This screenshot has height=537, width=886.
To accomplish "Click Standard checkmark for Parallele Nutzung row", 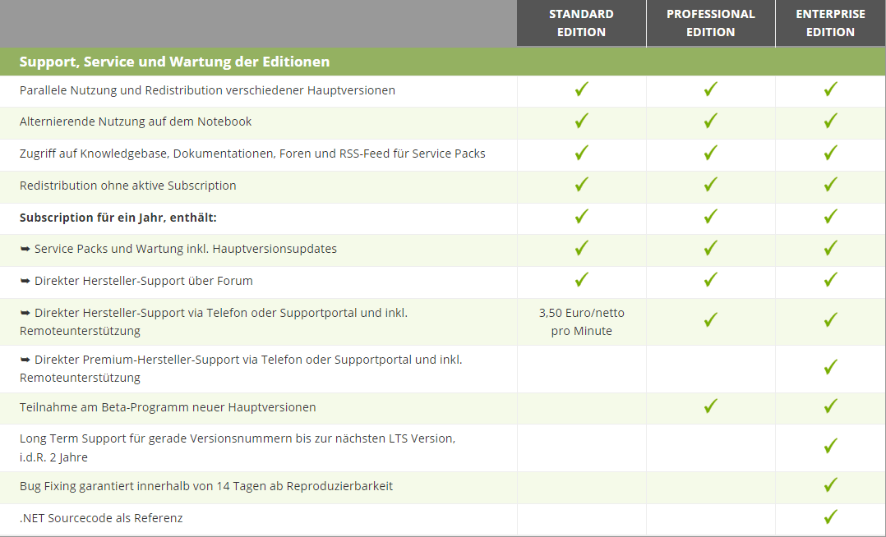I will tap(581, 89).
